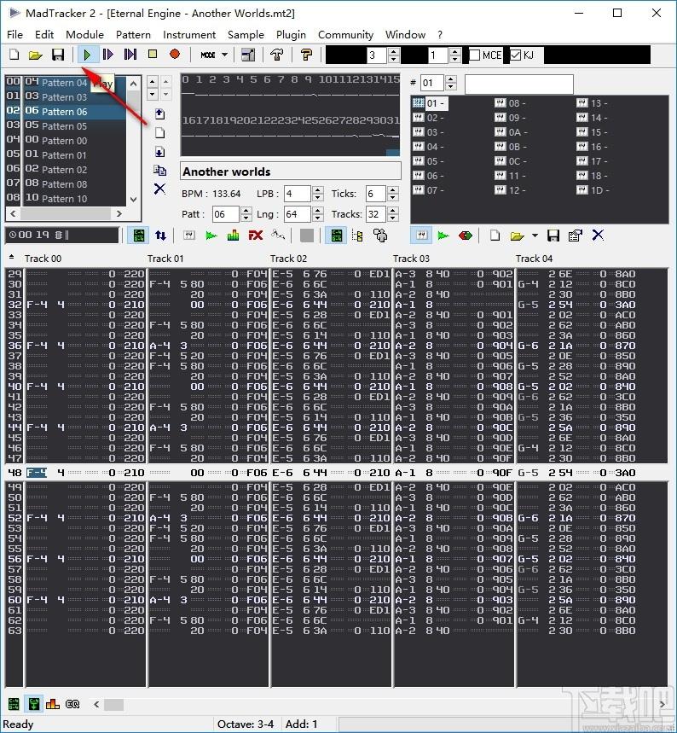Open instrument properties icon with checkmark
677x733 pixels.
[576, 236]
